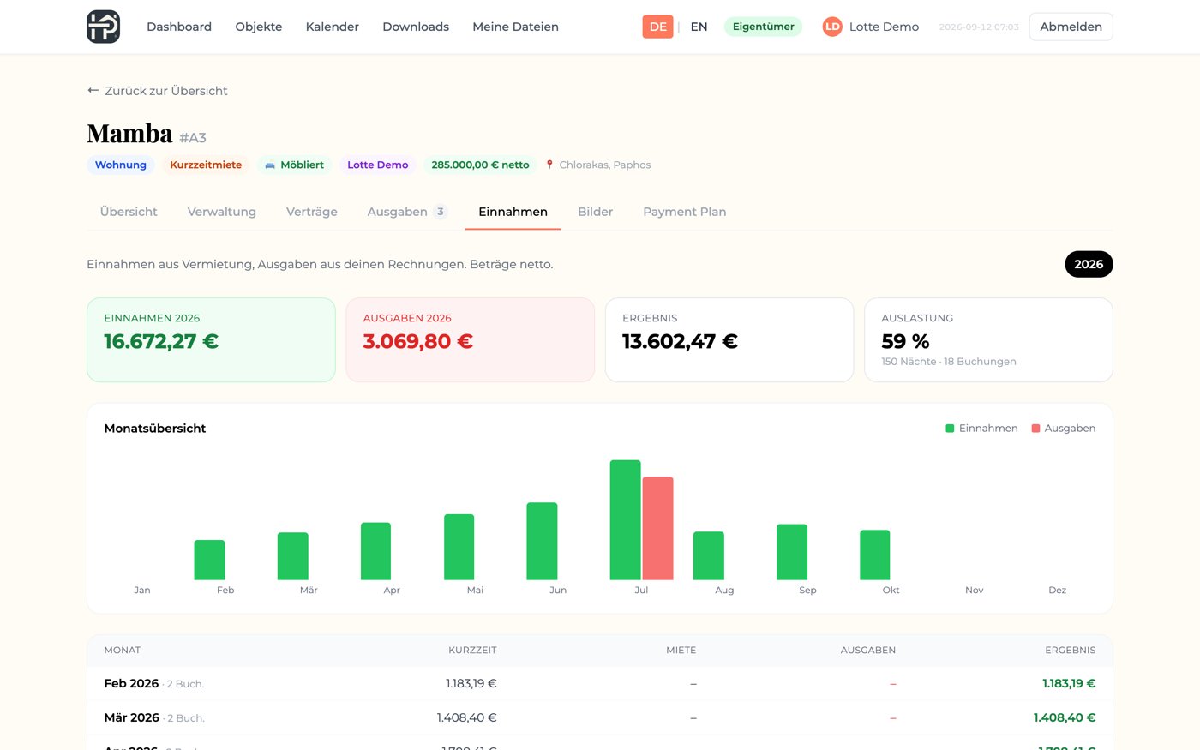This screenshot has height=750, width=1200.
Task: Switch to the Übersicht tab
Action: [x=129, y=212]
